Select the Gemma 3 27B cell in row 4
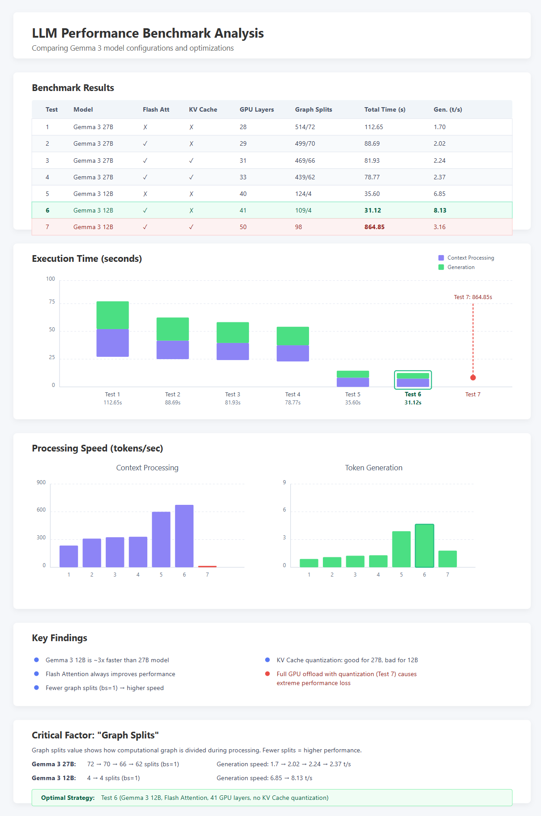The height and width of the screenshot is (816, 541). click(x=93, y=177)
